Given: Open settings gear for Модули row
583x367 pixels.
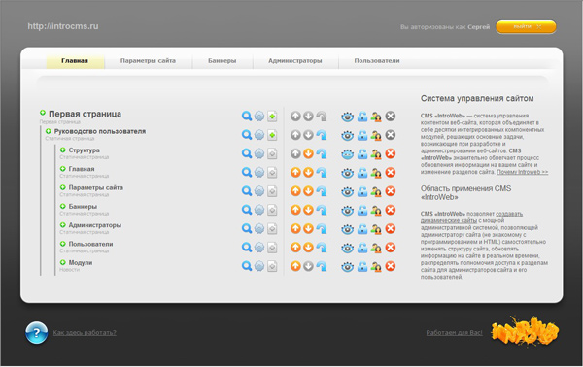Looking at the screenshot, I should (x=259, y=266).
